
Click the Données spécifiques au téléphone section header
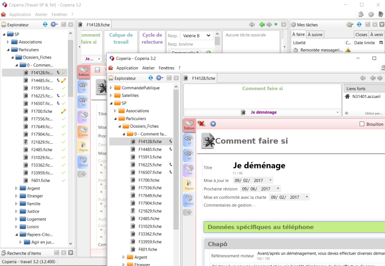pyautogui.click(x=294, y=227)
